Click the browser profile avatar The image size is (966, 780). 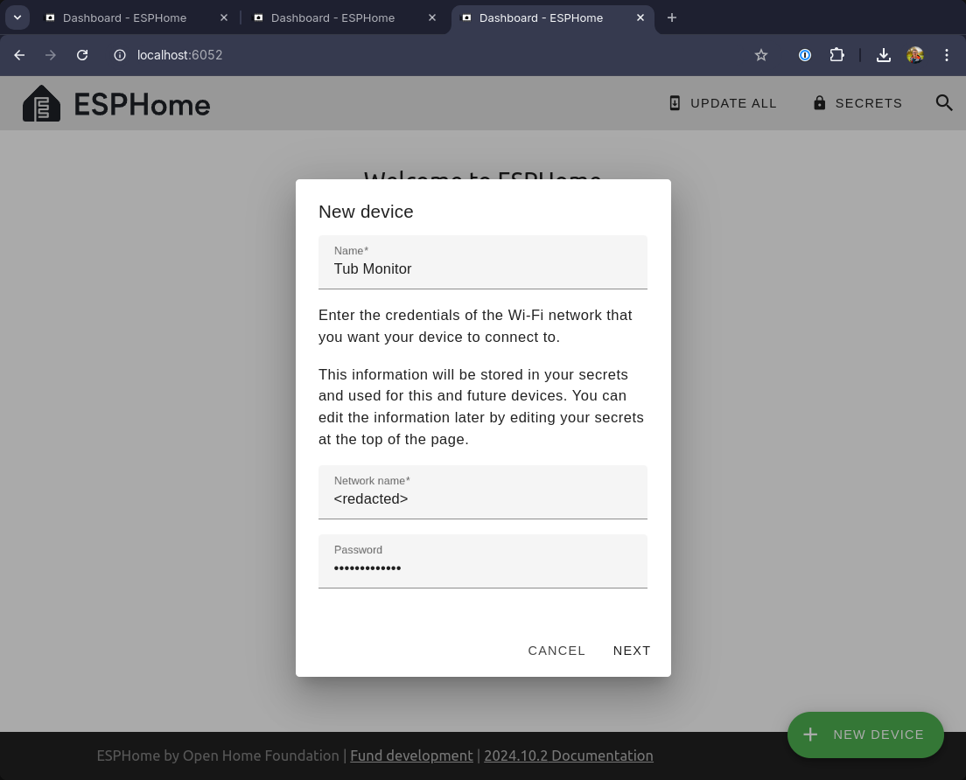pos(915,55)
